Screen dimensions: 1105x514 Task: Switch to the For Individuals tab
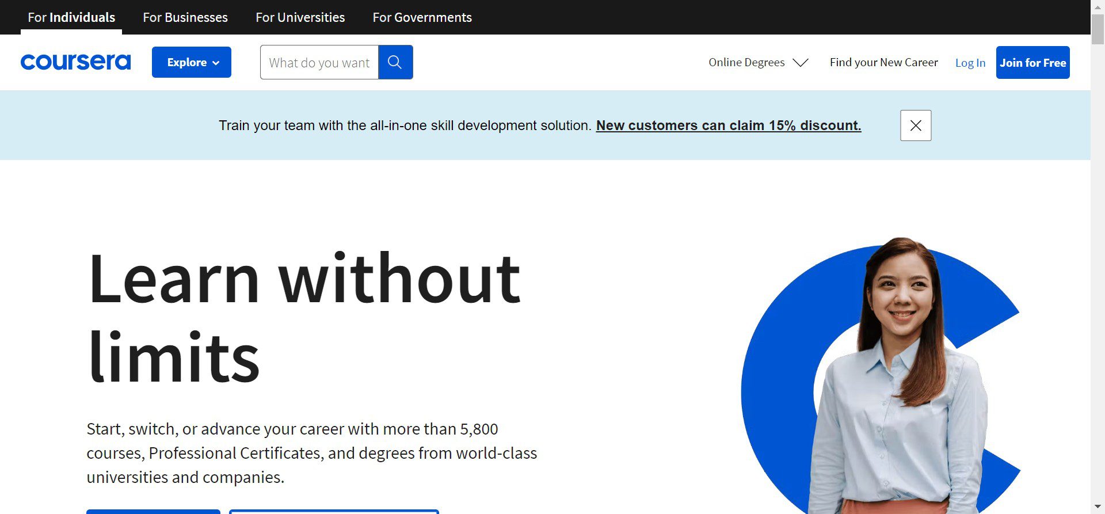[71, 17]
